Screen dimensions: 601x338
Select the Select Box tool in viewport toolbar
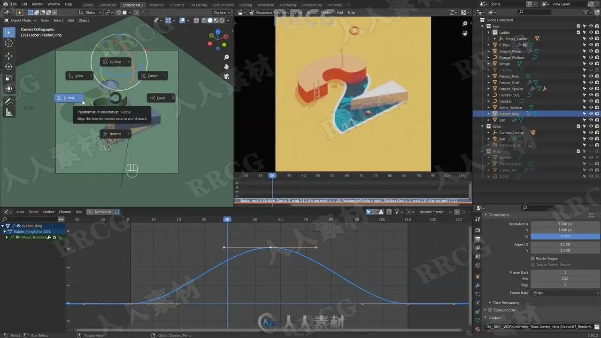point(8,32)
